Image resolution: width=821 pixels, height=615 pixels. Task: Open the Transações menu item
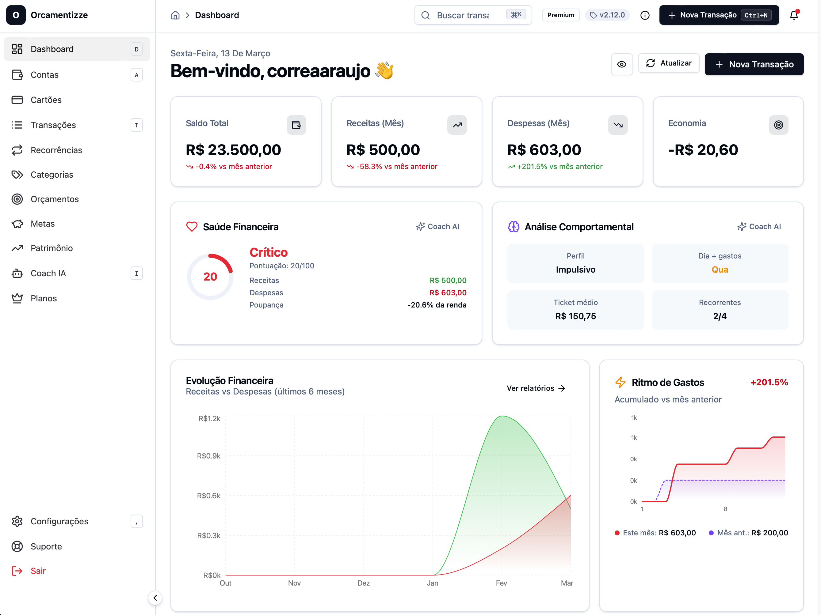click(53, 125)
